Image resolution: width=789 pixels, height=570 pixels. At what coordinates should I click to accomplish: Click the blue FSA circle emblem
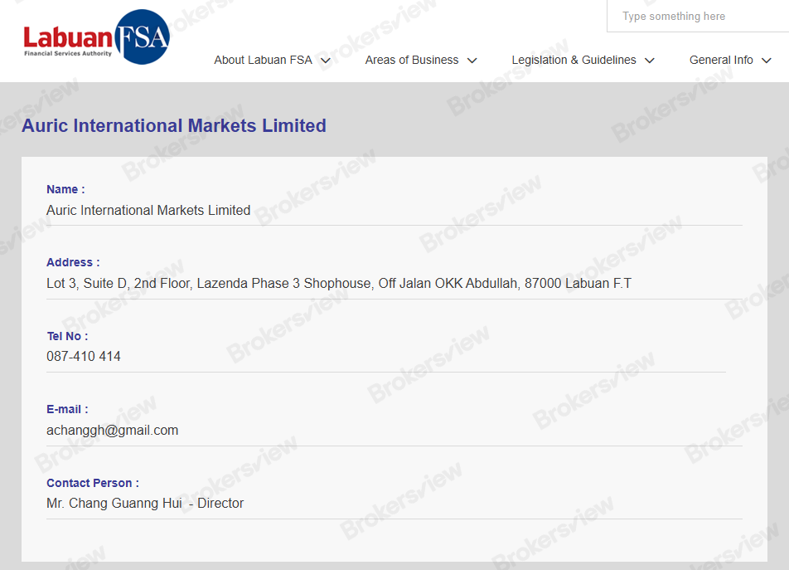click(143, 36)
